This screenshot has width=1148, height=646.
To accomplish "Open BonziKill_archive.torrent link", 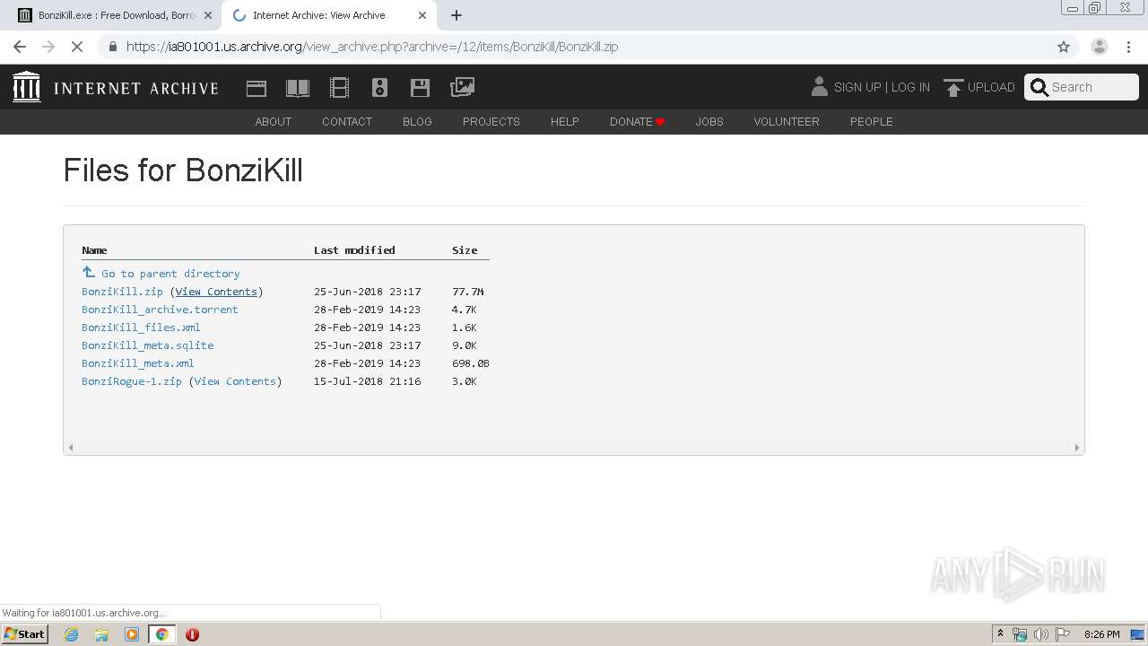I will click(160, 310).
